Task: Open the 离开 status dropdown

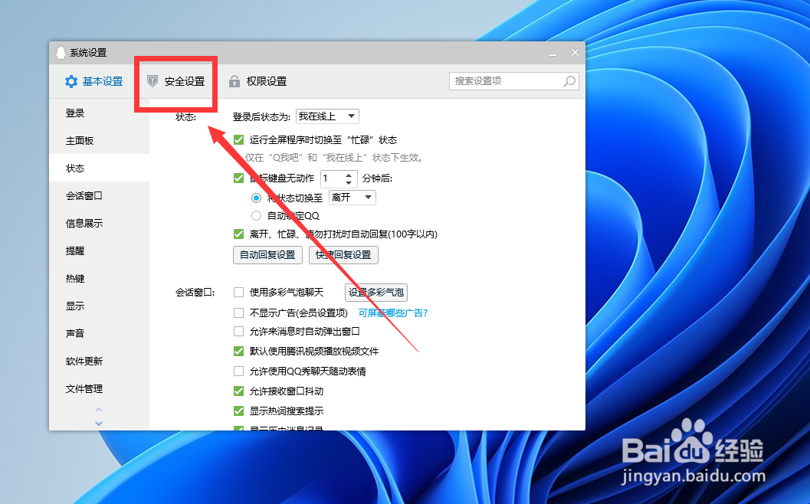Action: 352,197
